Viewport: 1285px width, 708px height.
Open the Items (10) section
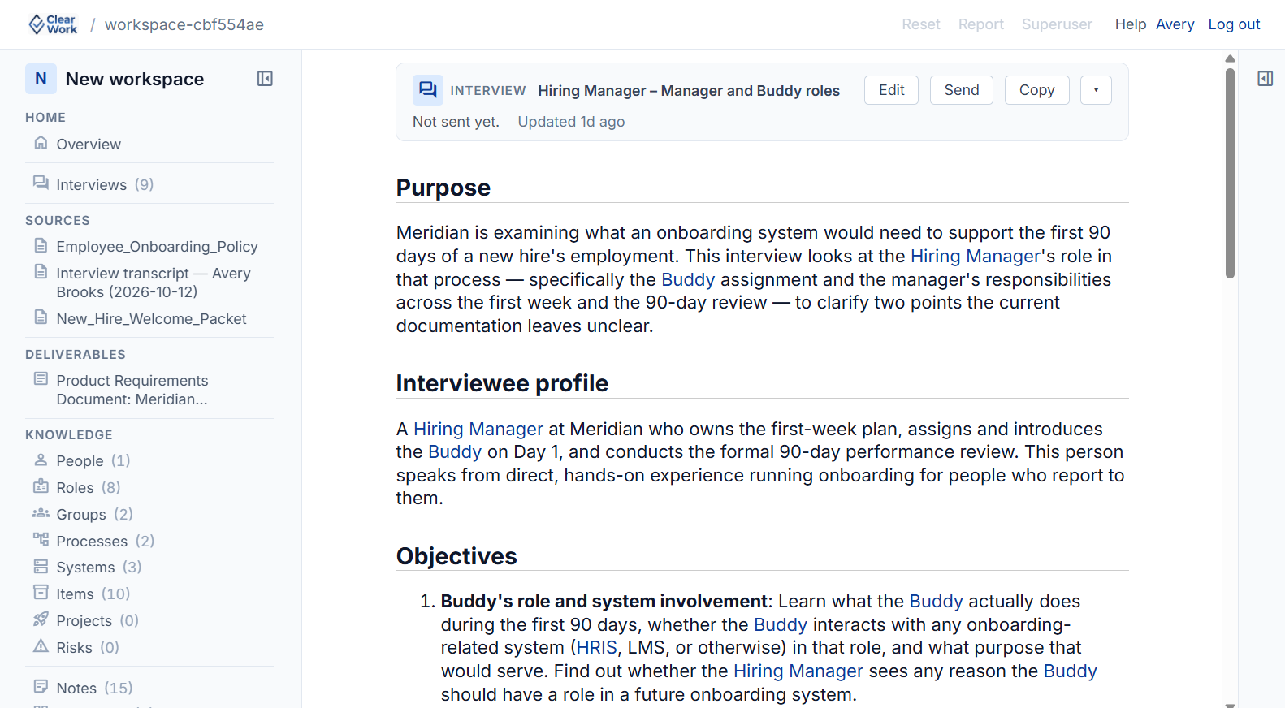93,594
